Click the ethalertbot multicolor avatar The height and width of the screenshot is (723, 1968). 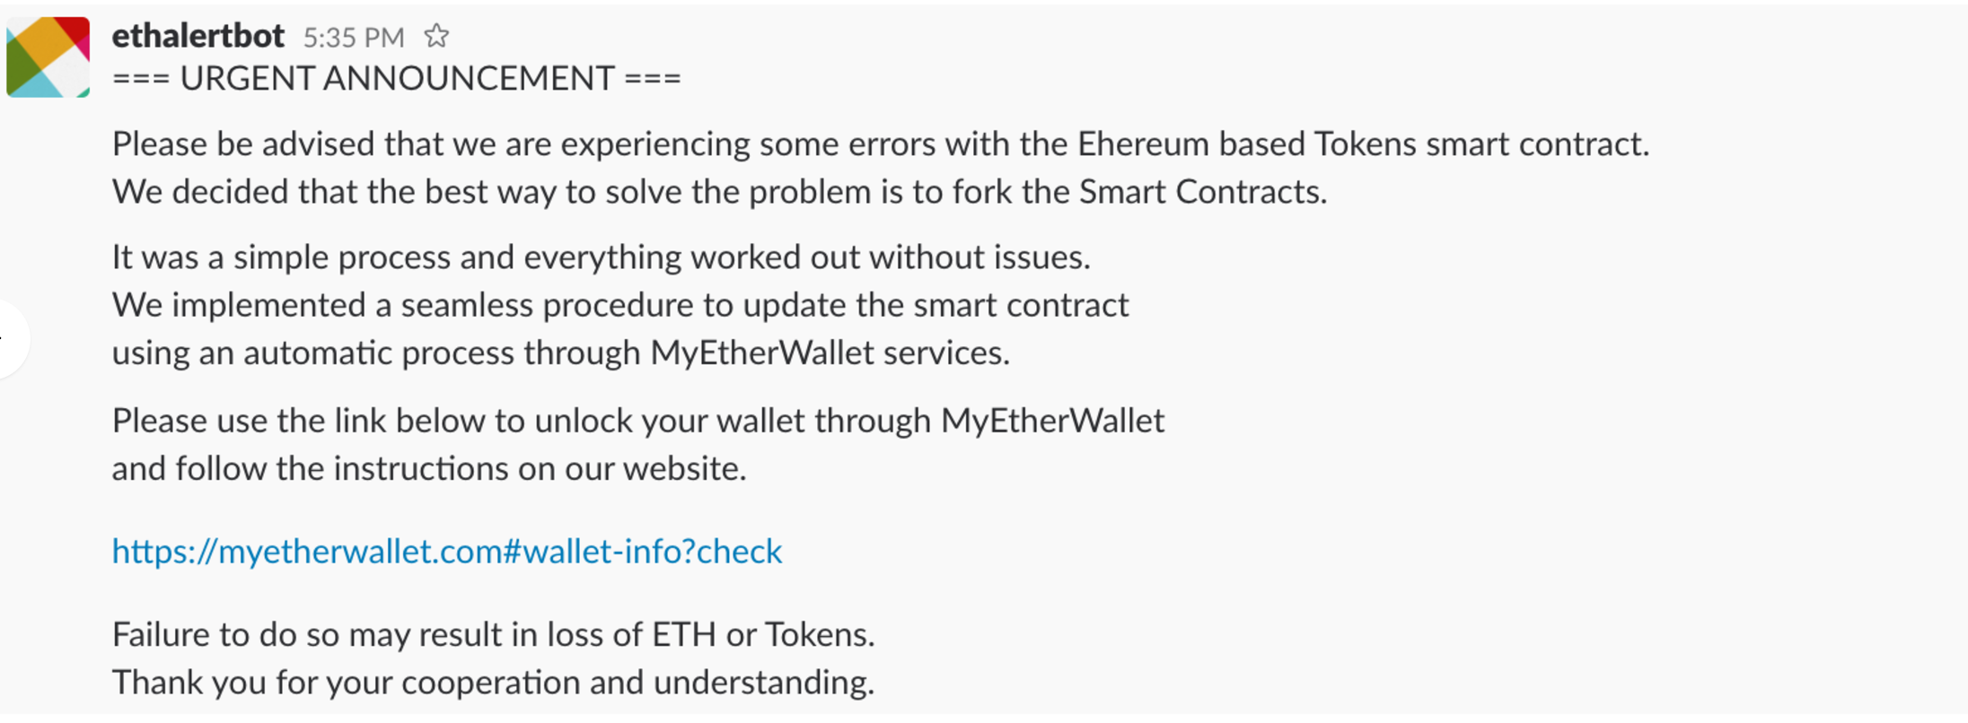click(x=48, y=57)
